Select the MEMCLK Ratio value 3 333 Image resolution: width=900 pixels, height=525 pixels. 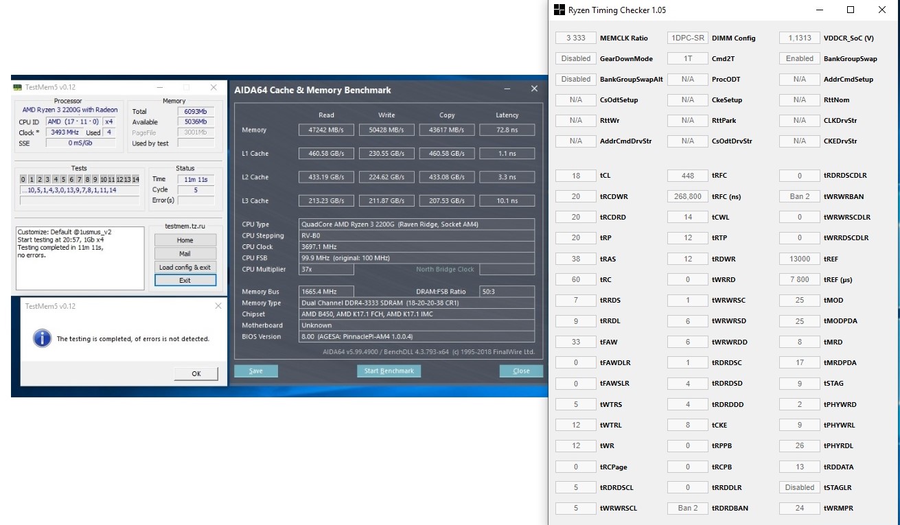pos(576,38)
